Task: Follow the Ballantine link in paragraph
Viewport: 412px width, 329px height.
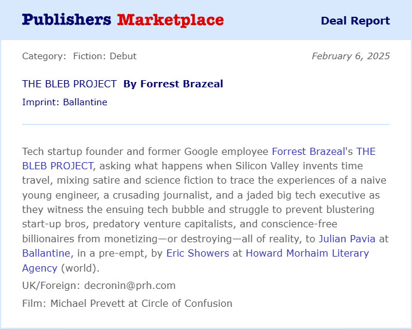Action: point(46,253)
